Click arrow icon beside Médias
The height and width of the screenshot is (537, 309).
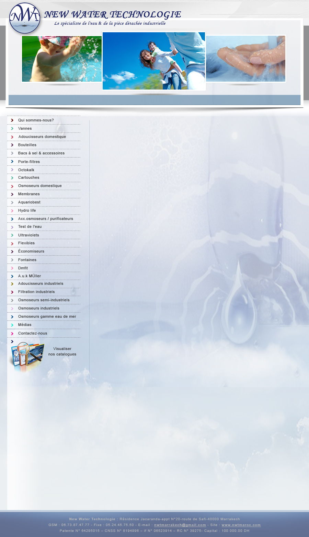point(12,325)
